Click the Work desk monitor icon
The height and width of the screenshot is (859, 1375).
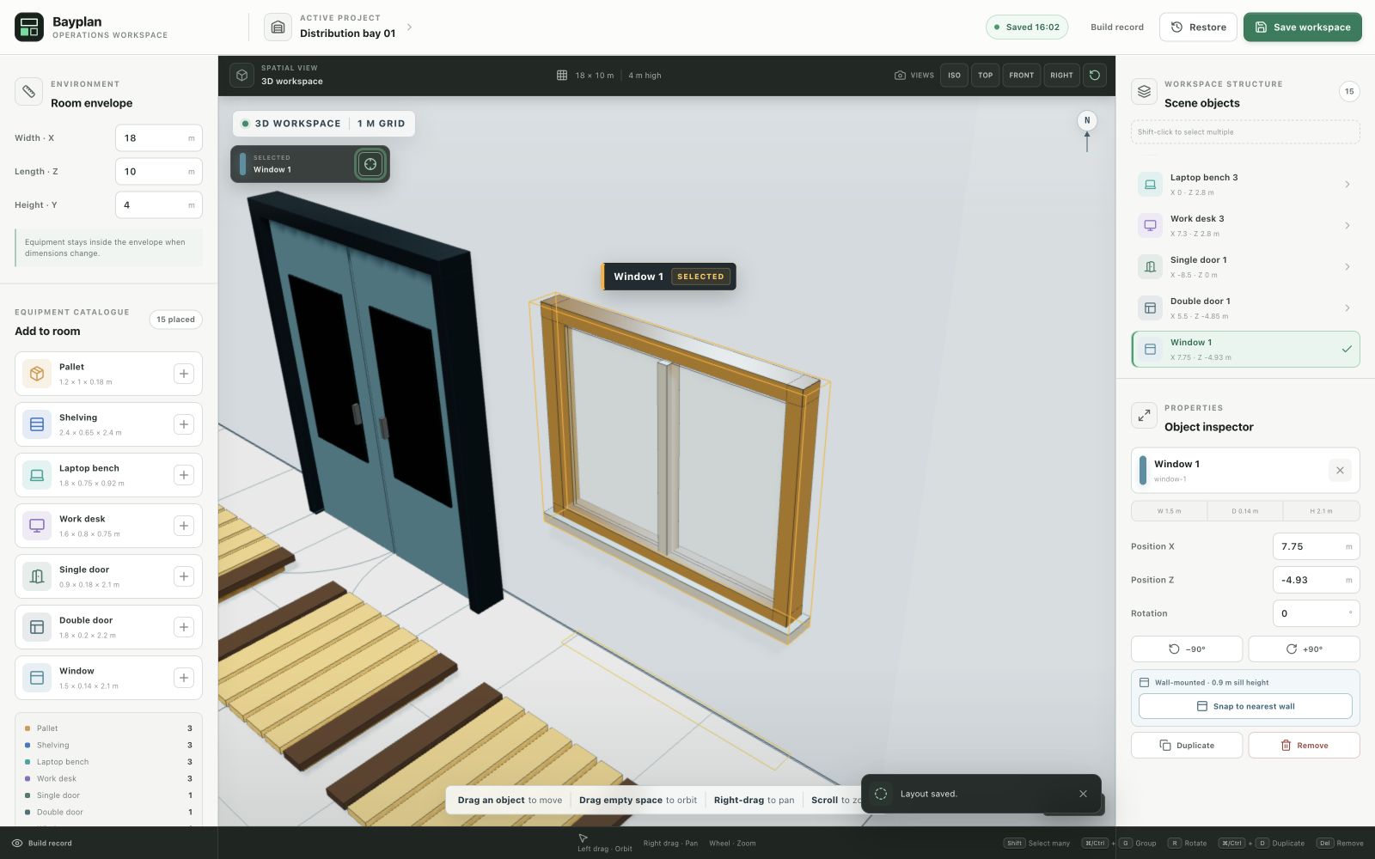tap(37, 526)
